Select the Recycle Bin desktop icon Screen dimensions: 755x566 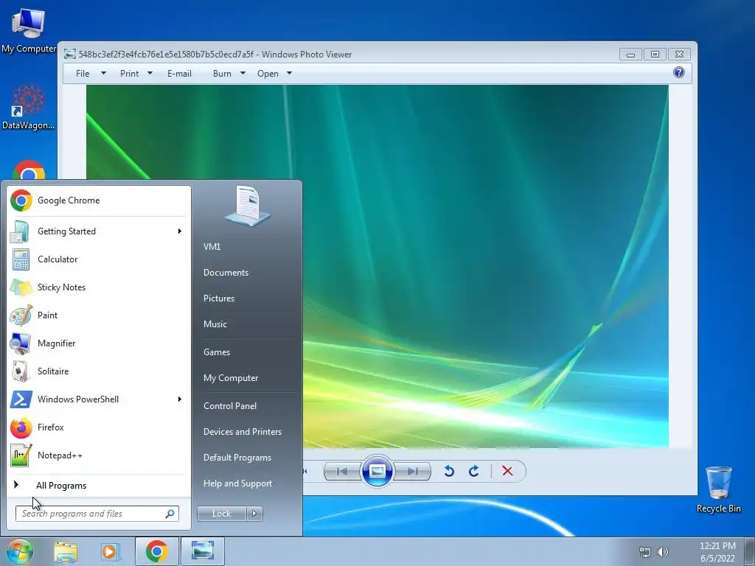click(x=718, y=489)
